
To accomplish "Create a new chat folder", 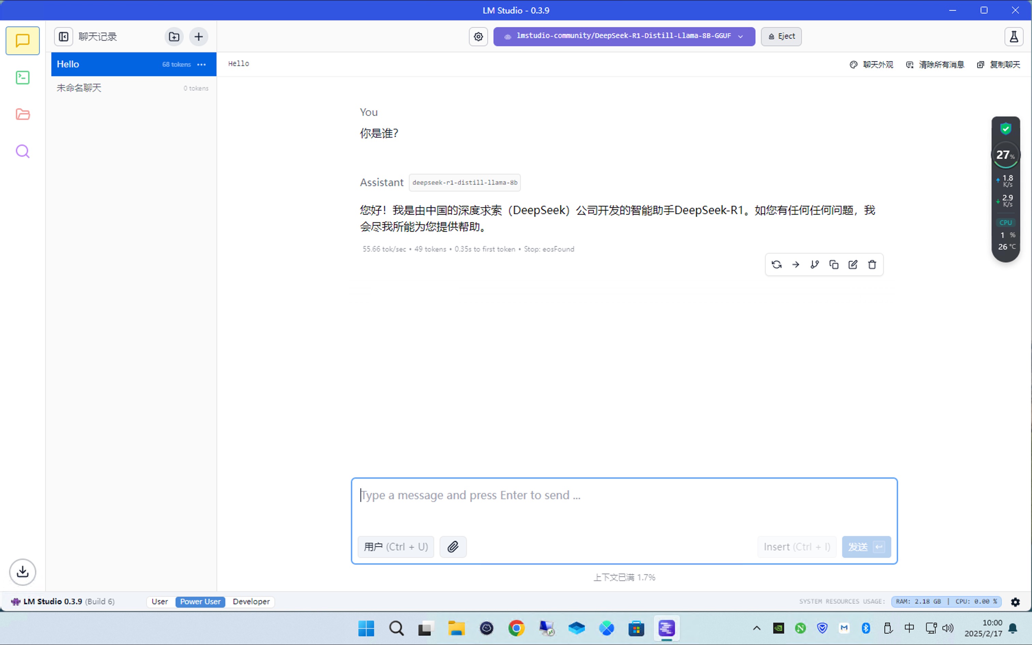I will pyautogui.click(x=174, y=37).
